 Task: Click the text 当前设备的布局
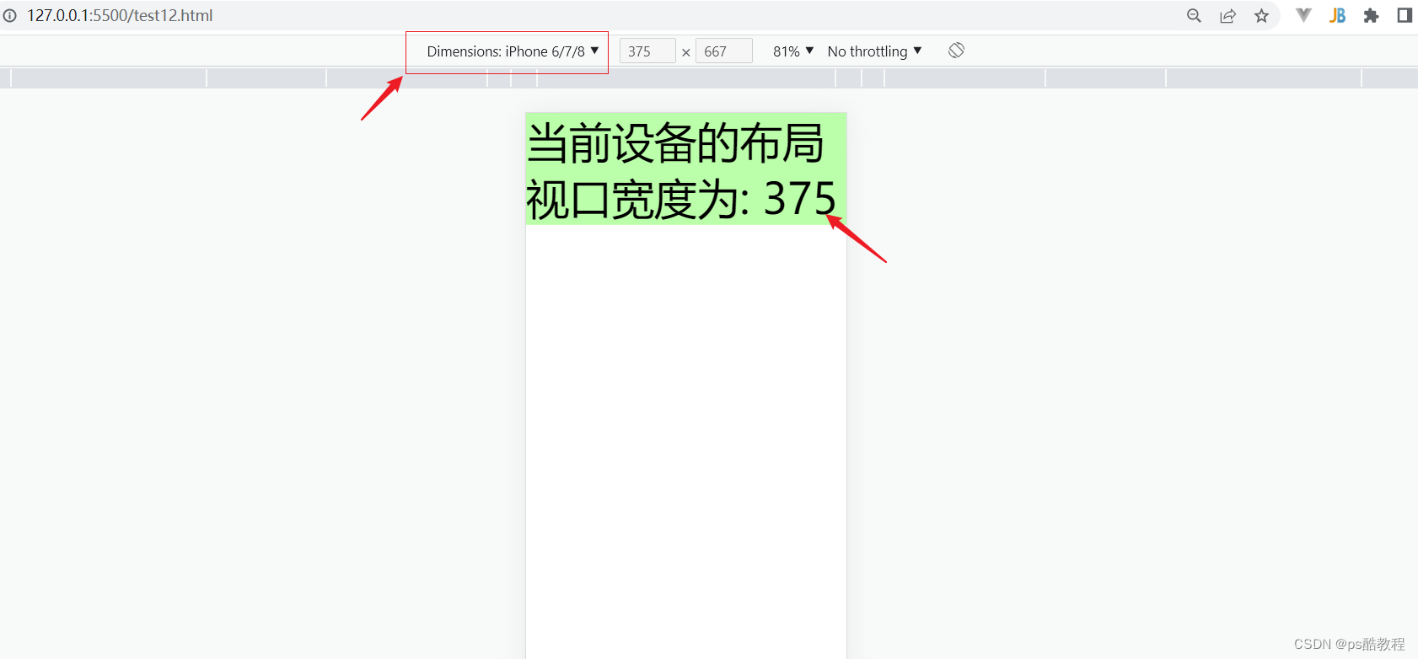tap(675, 142)
